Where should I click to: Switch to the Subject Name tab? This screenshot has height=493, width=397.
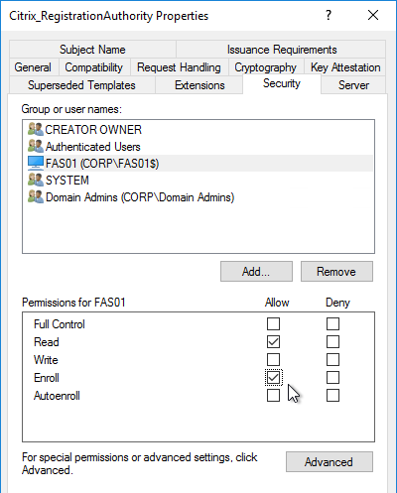(92, 50)
